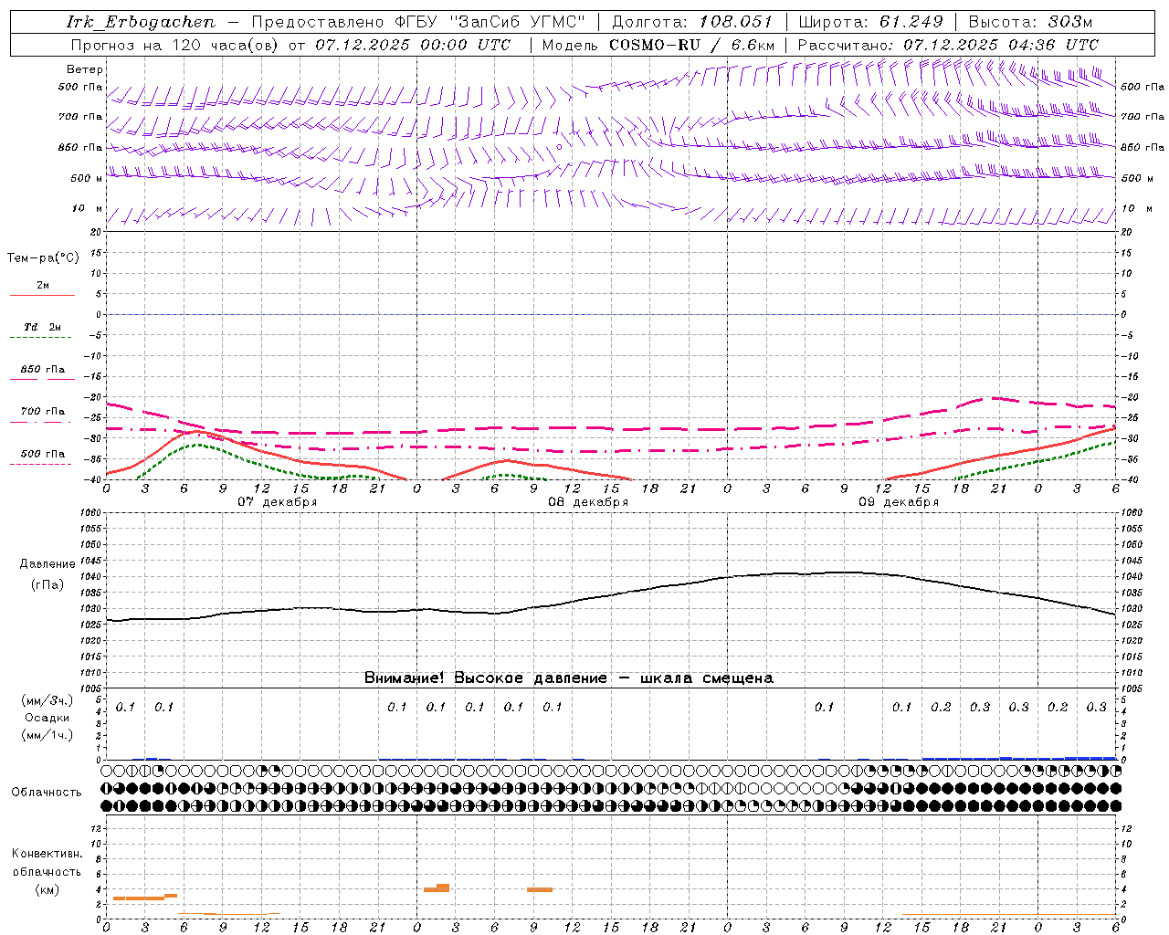
Task: Click the "850 гПа" temperature legend entry
Action: point(43,370)
